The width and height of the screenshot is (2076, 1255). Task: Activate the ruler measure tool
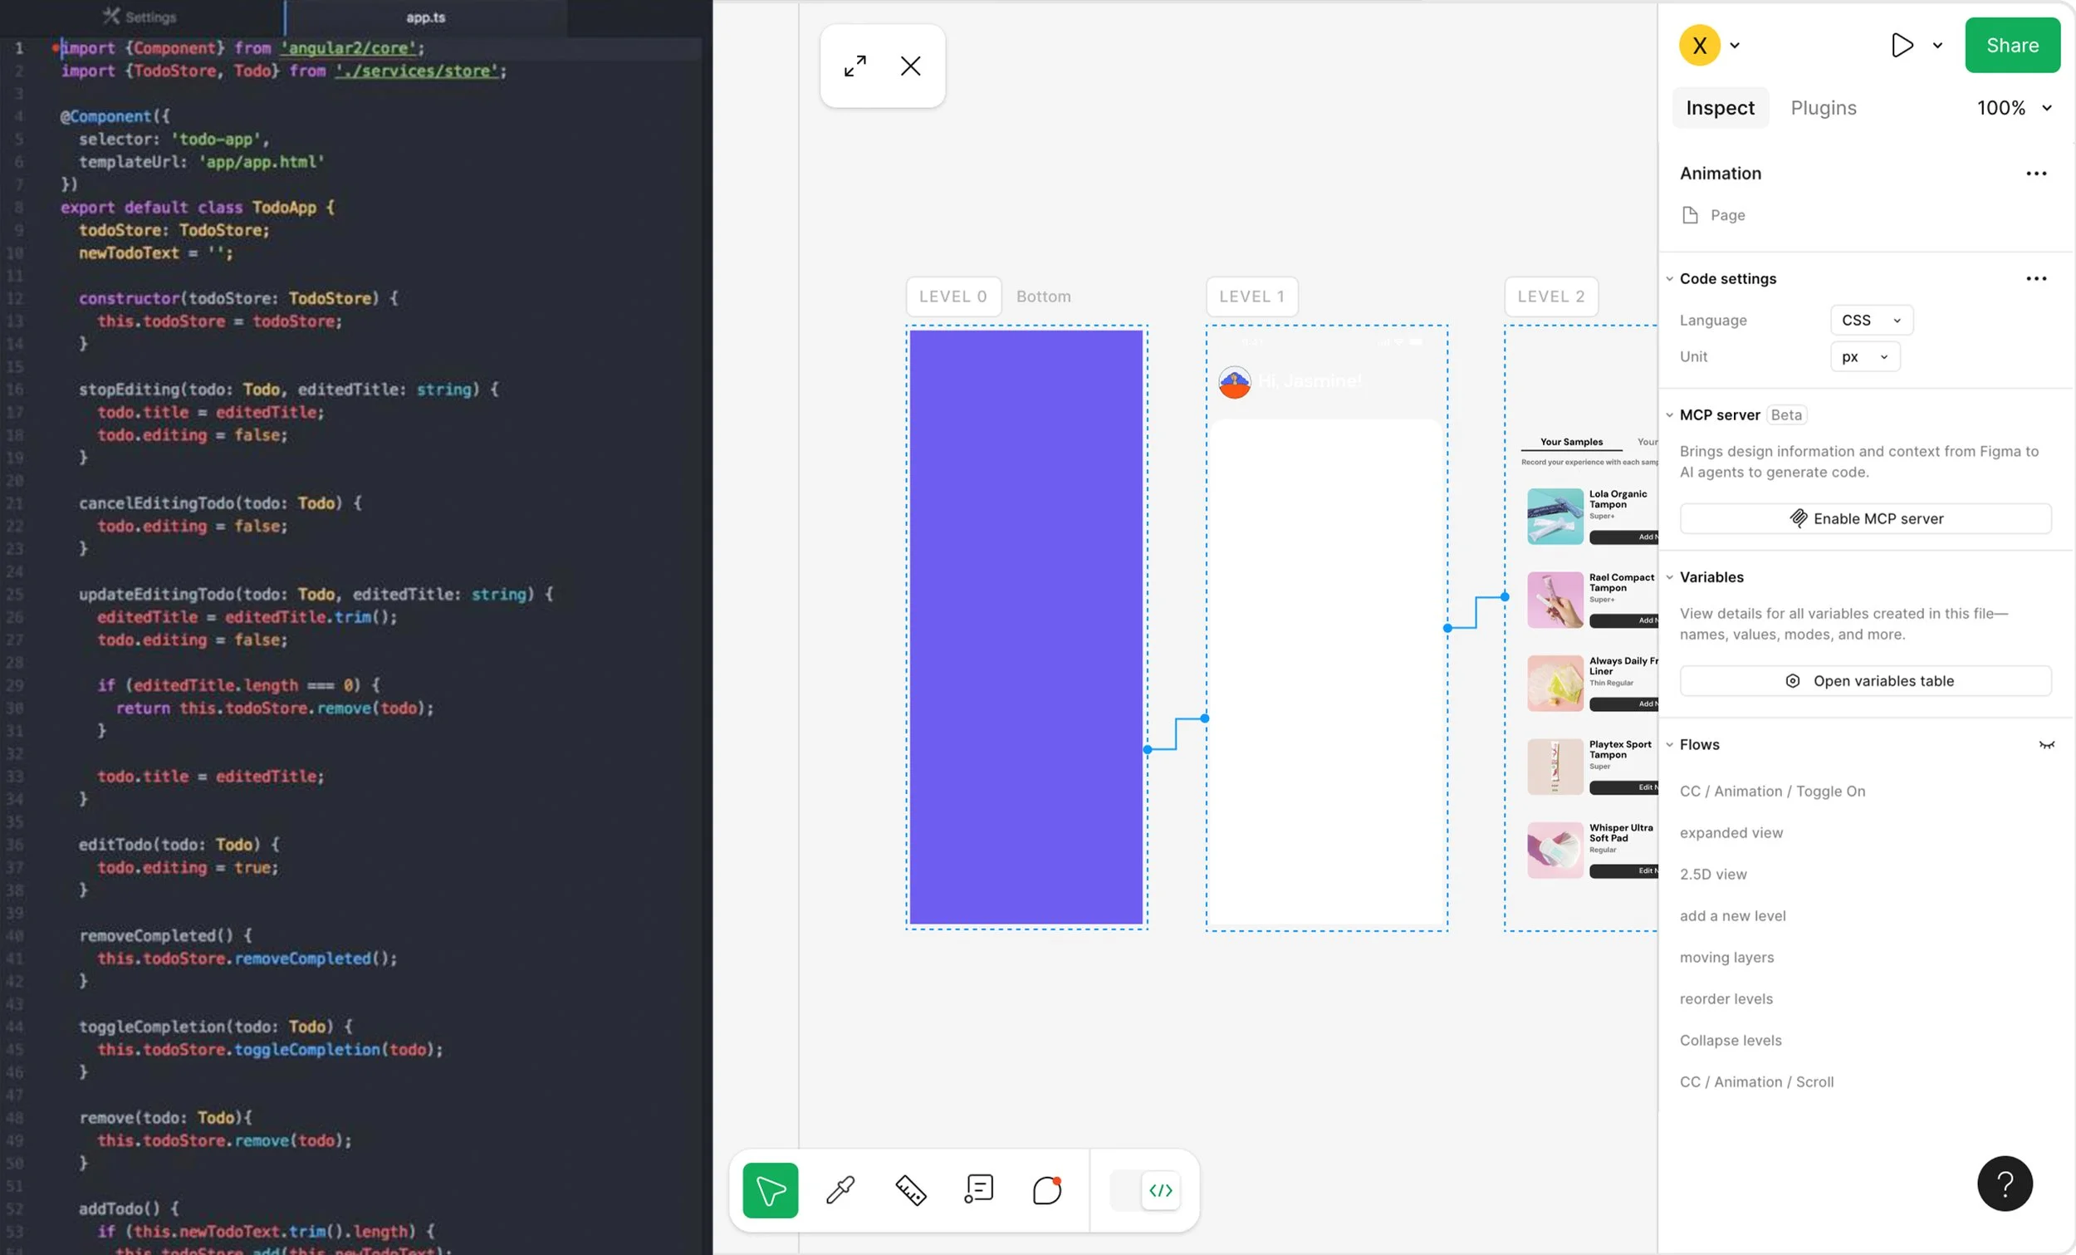[910, 1189]
